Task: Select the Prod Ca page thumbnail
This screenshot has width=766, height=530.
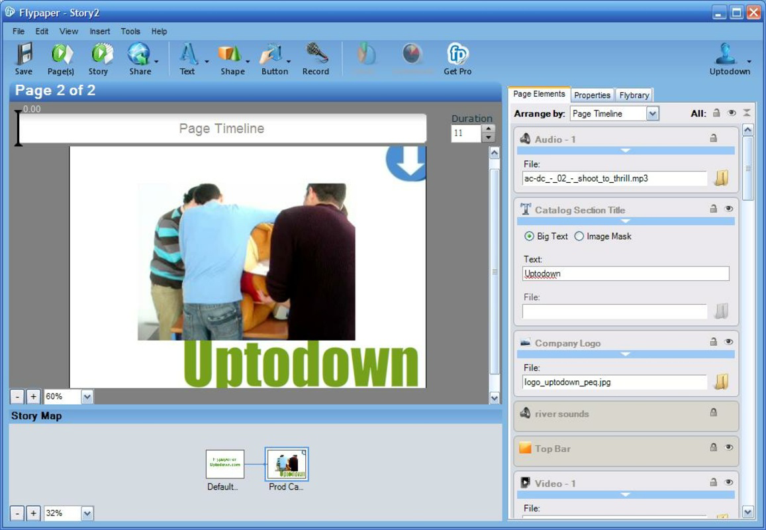Action: [x=287, y=464]
